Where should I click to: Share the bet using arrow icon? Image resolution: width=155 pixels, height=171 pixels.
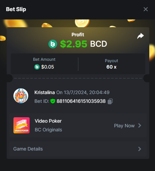coord(141,36)
